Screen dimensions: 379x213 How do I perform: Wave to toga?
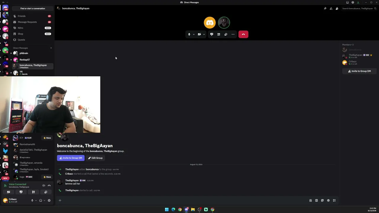coord(47,177)
